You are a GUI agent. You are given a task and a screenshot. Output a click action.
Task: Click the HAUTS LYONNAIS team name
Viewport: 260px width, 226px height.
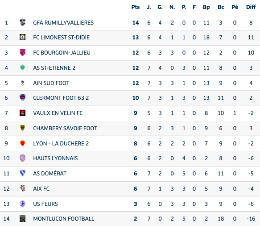pos(55,158)
